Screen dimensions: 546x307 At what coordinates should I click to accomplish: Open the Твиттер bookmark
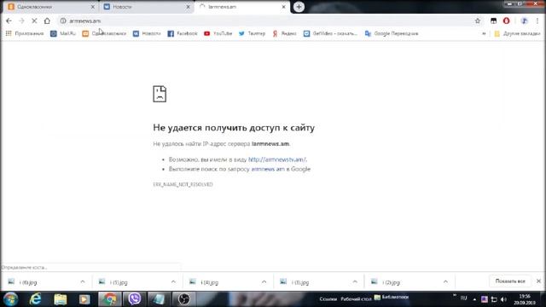(x=253, y=33)
